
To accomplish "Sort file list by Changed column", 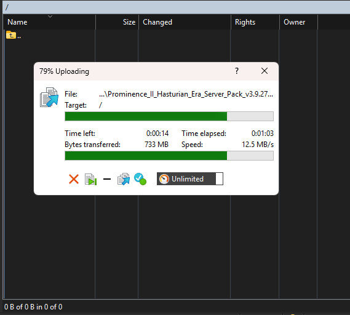I will click(x=185, y=22).
